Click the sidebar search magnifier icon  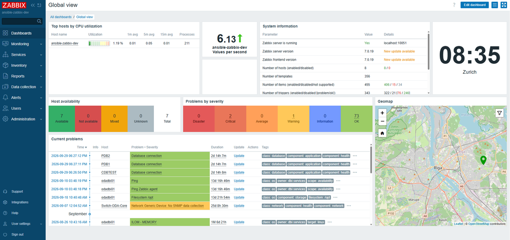(x=39, y=21)
